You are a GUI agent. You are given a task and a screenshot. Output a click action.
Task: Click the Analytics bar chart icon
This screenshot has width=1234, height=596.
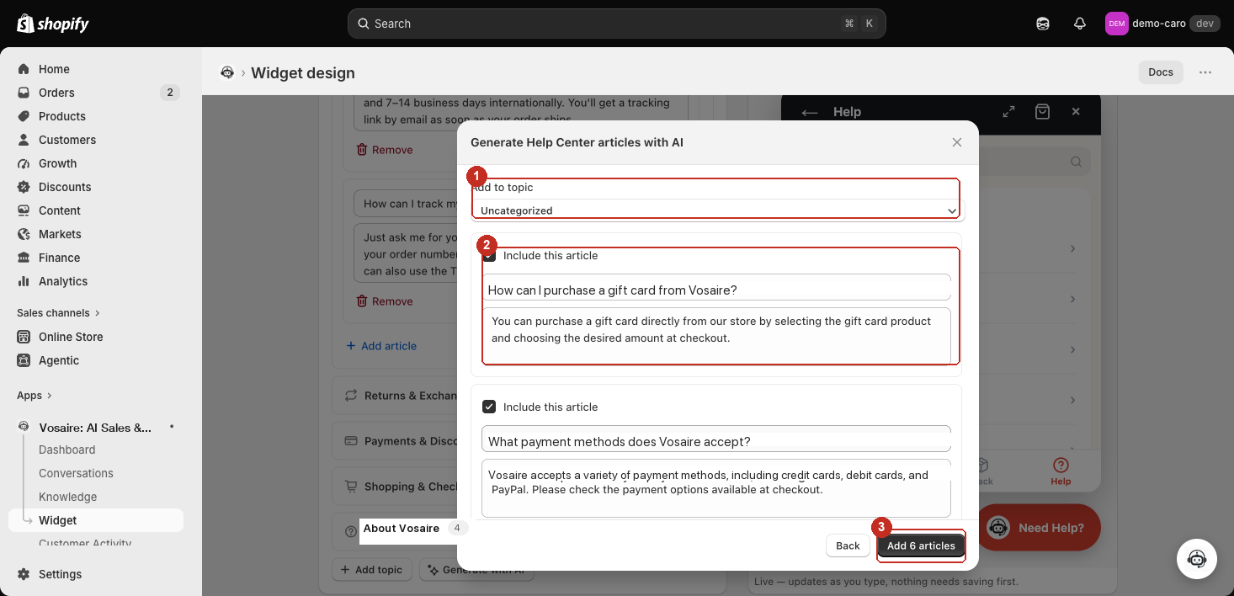[24, 281]
